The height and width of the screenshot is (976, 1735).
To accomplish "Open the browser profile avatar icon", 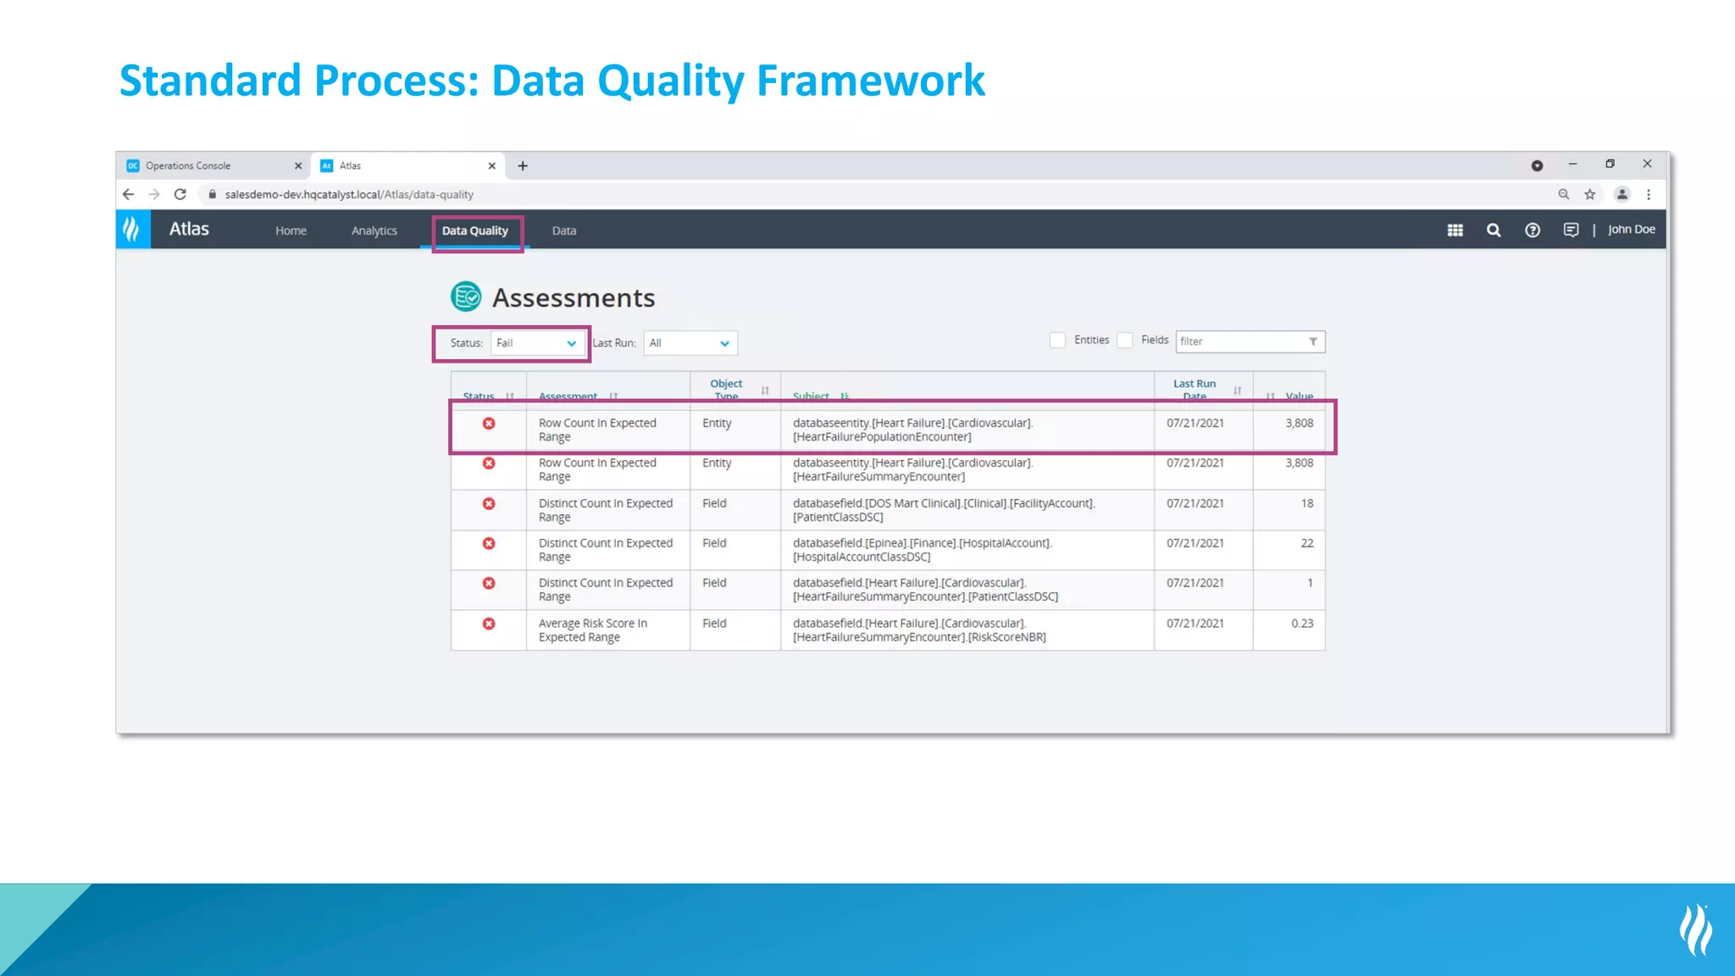I will [x=1622, y=194].
